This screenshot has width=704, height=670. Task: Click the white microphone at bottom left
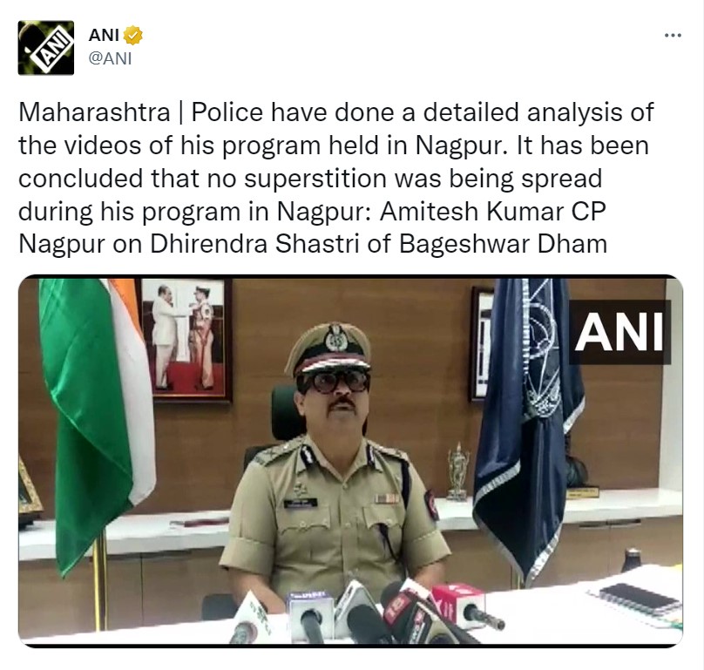pos(251,619)
